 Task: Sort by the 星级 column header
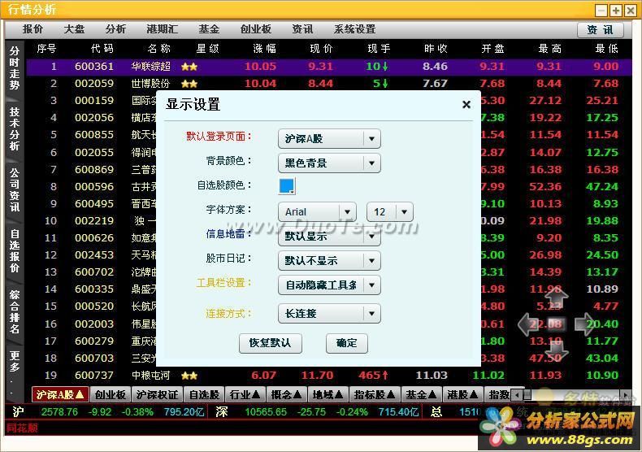[207, 49]
